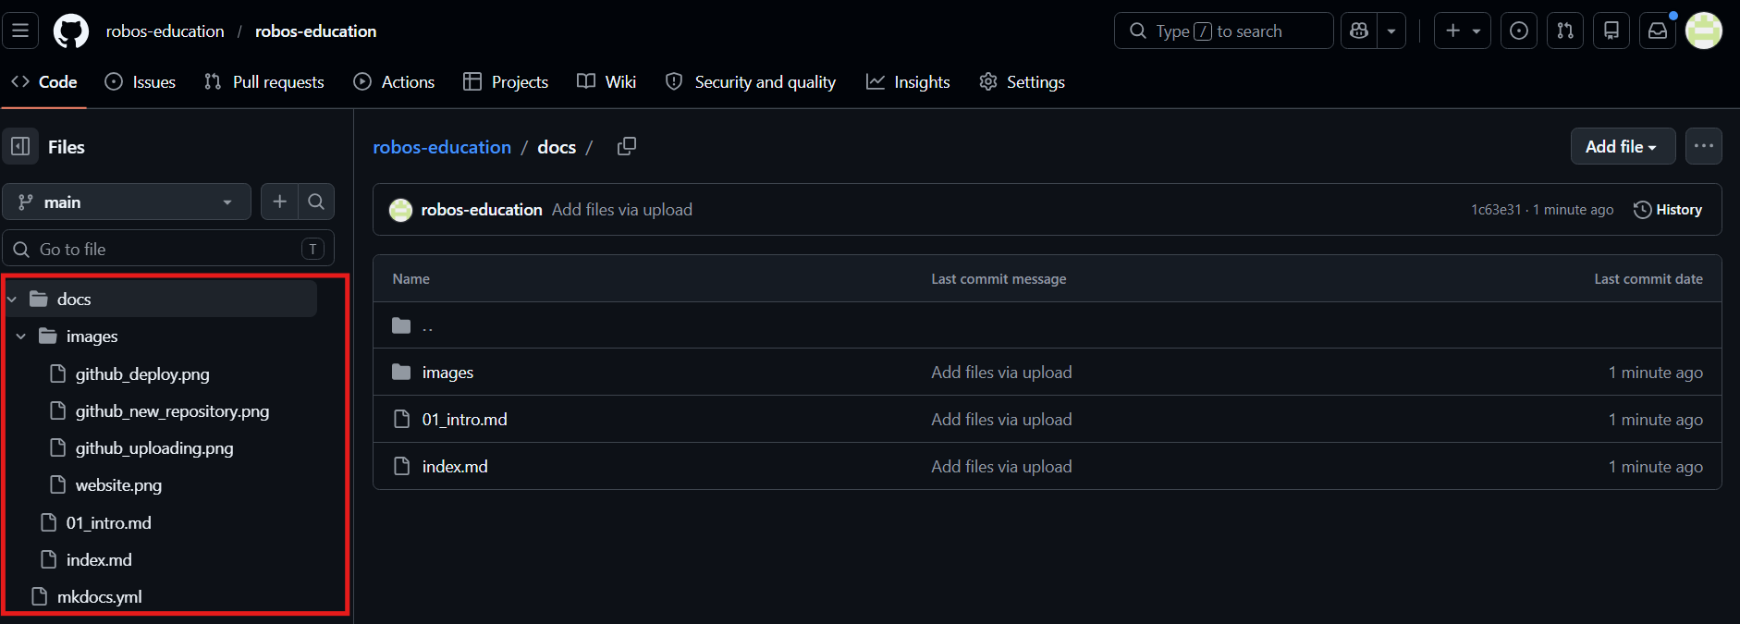Viewport: 1740px width, 624px height.
Task: Collapse the file tree panel icon
Action: (x=20, y=147)
